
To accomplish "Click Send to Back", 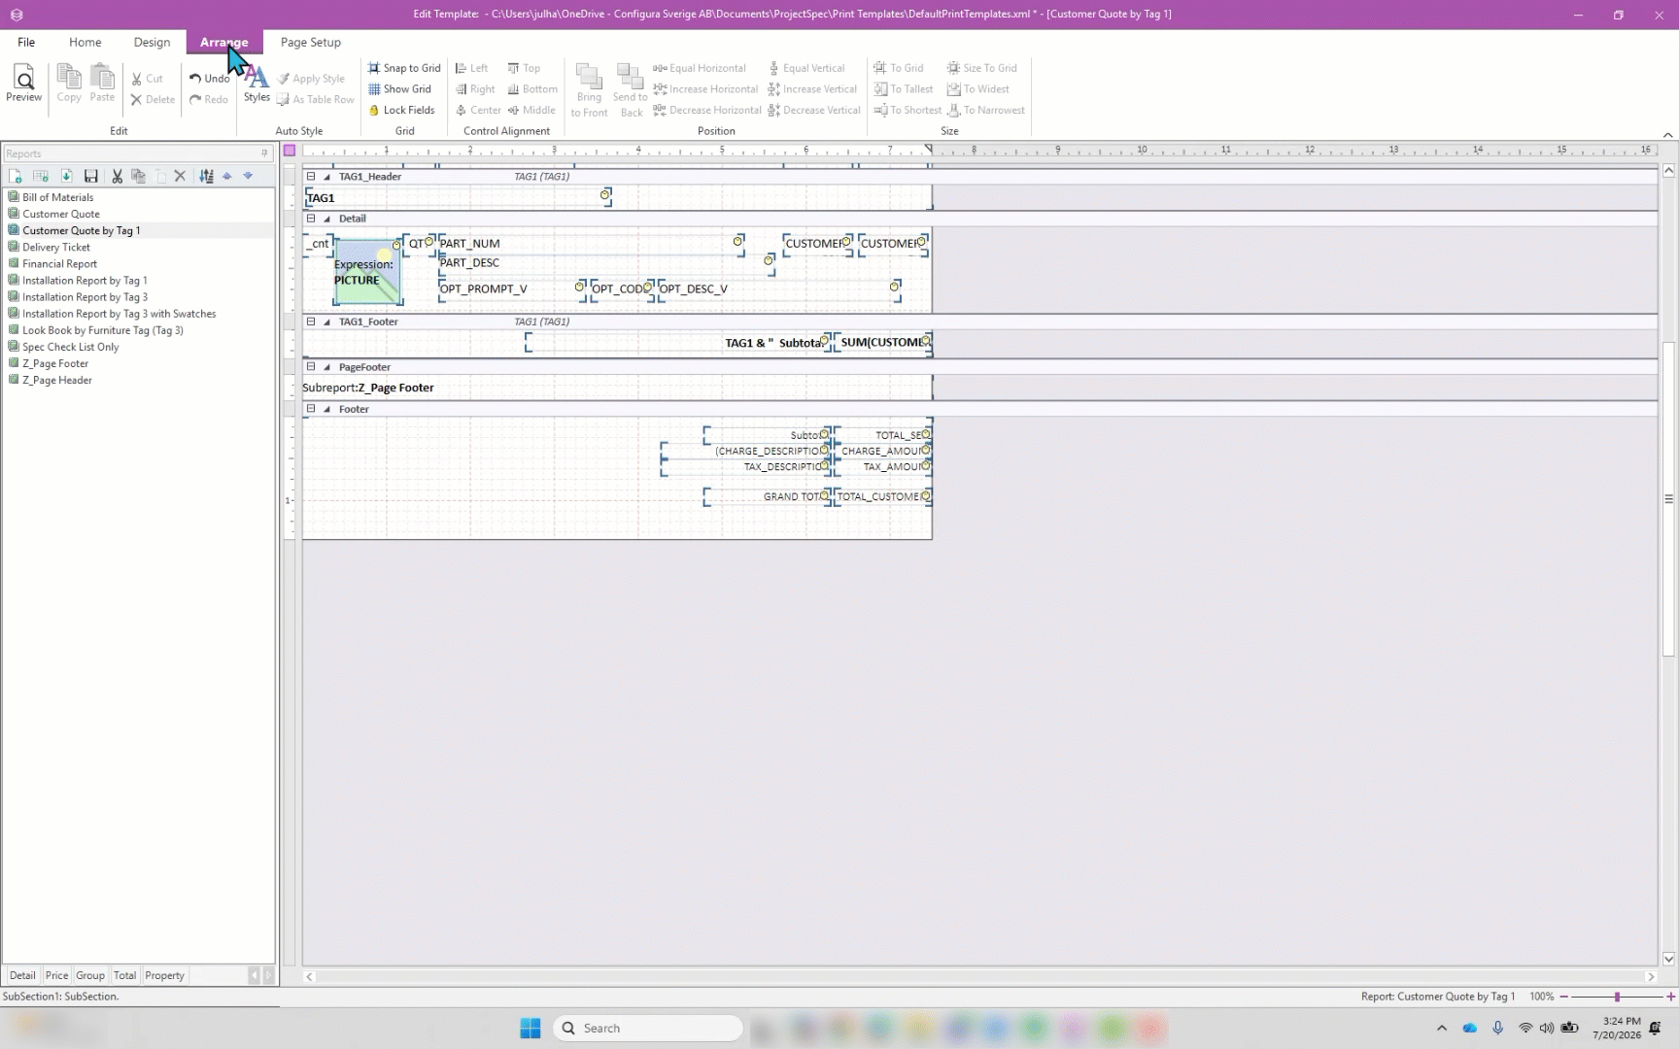I will [631, 90].
